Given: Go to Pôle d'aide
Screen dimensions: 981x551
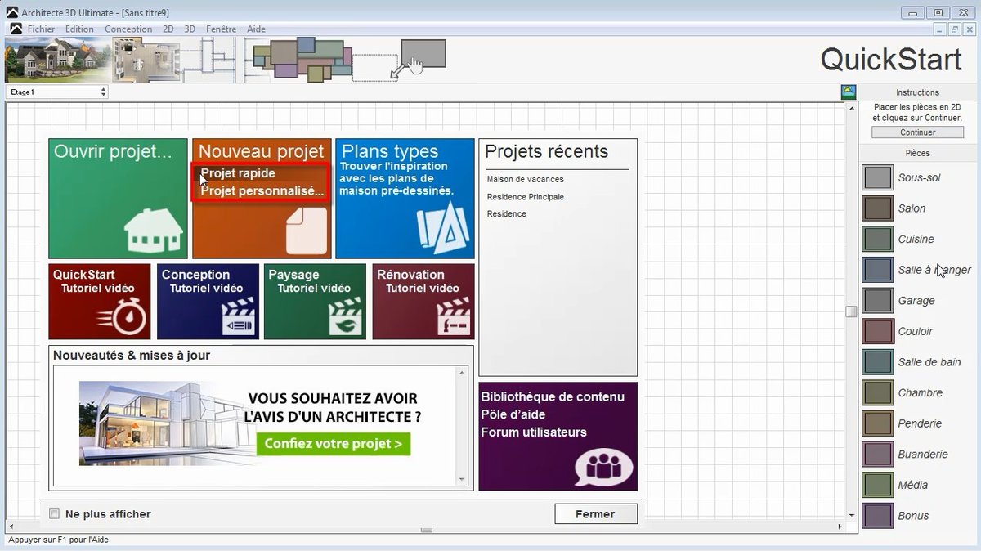Looking at the screenshot, I should [x=513, y=414].
